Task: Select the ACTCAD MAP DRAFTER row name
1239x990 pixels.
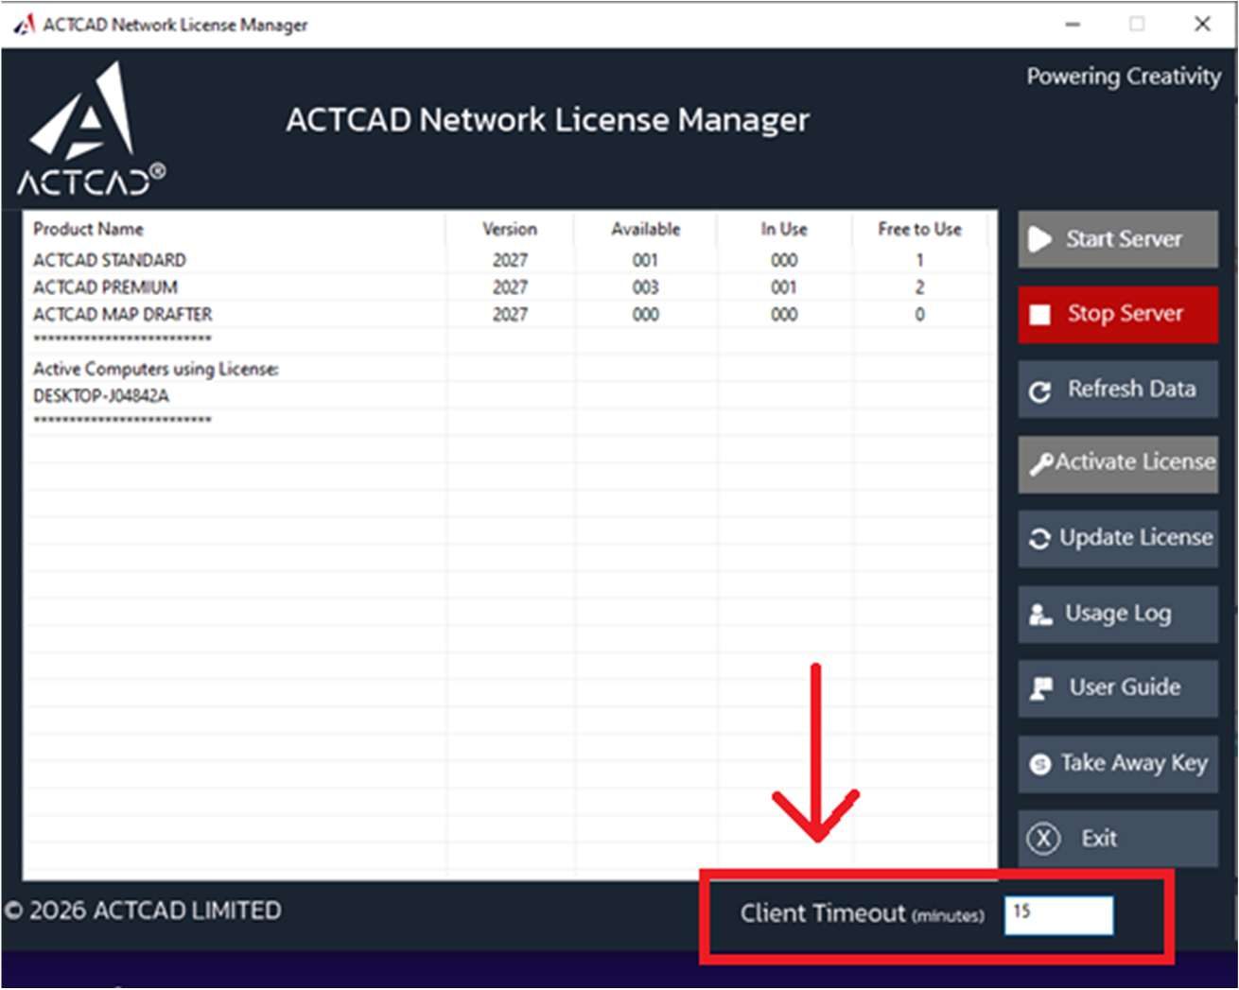Action: 123,314
